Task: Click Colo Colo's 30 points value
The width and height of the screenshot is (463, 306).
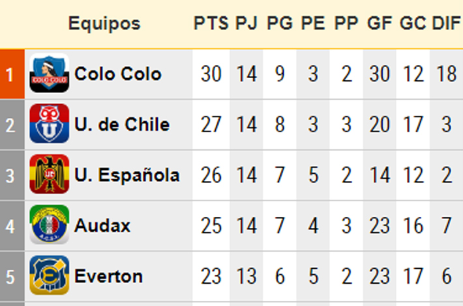Action: tap(211, 74)
